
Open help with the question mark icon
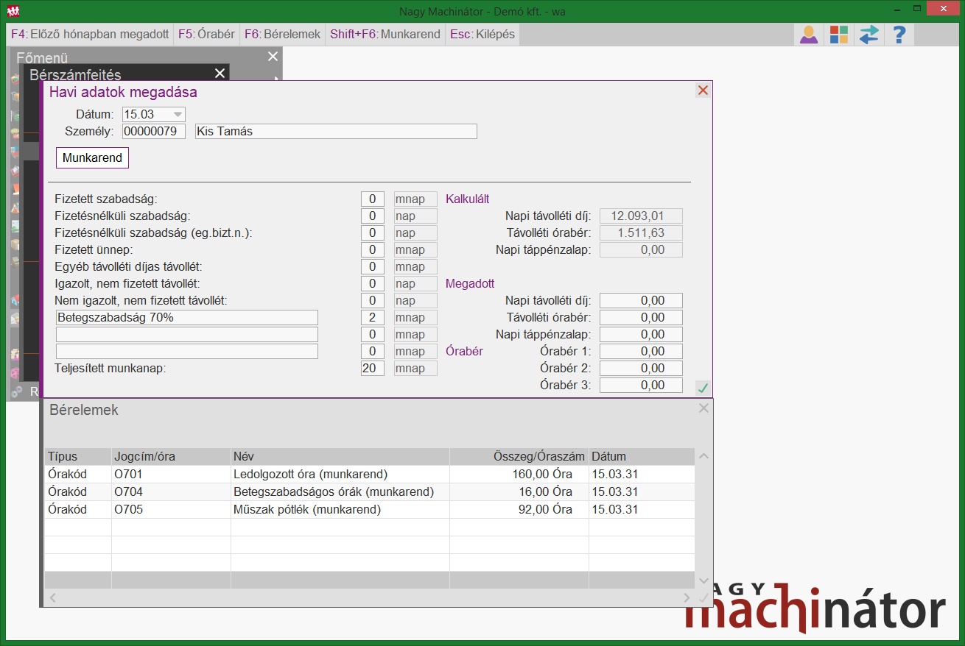(x=899, y=35)
